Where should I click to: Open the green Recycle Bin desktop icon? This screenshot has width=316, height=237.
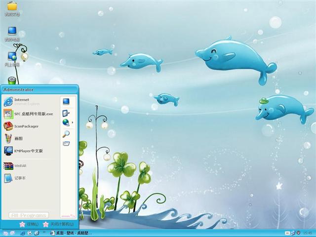click(x=12, y=80)
